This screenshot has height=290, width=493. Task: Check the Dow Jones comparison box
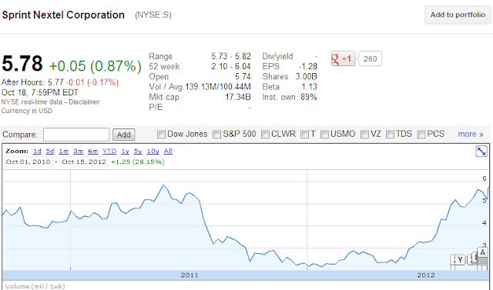coord(161,135)
